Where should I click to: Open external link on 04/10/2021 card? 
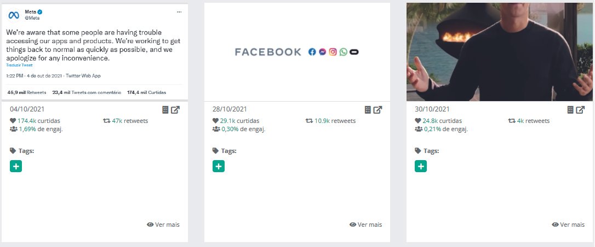tap(175, 110)
